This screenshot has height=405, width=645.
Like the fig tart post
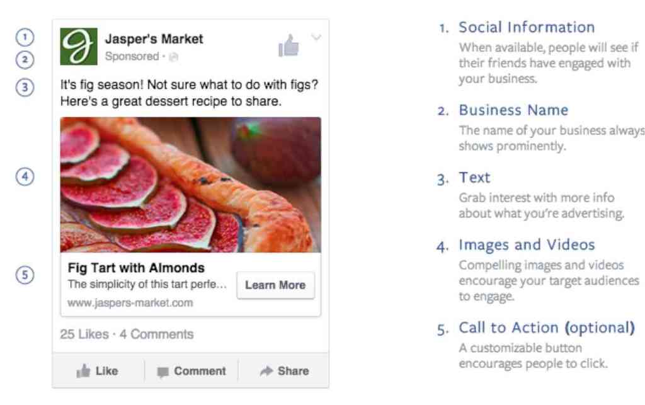[98, 371]
